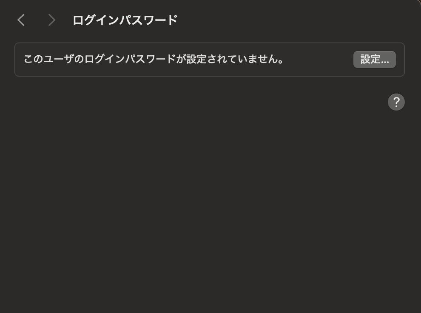Open the login password setup dialog via 設定...
The image size is (421, 313).
(x=374, y=59)
